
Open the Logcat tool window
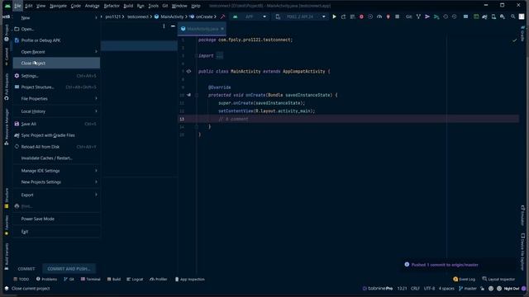135,279
